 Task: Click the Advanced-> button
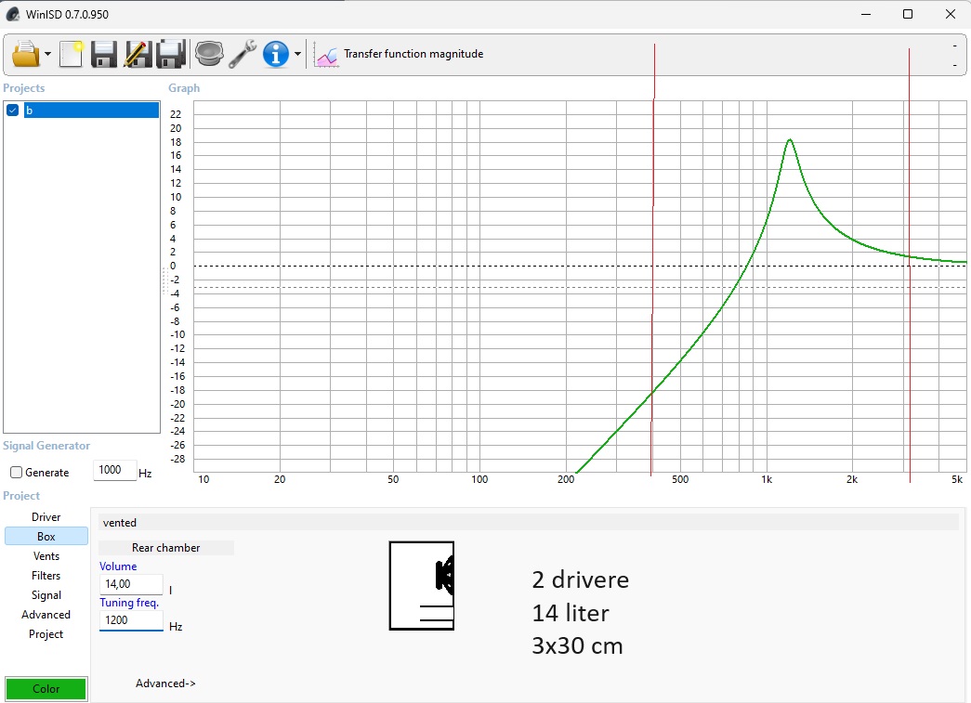click(x=165, y=683)
